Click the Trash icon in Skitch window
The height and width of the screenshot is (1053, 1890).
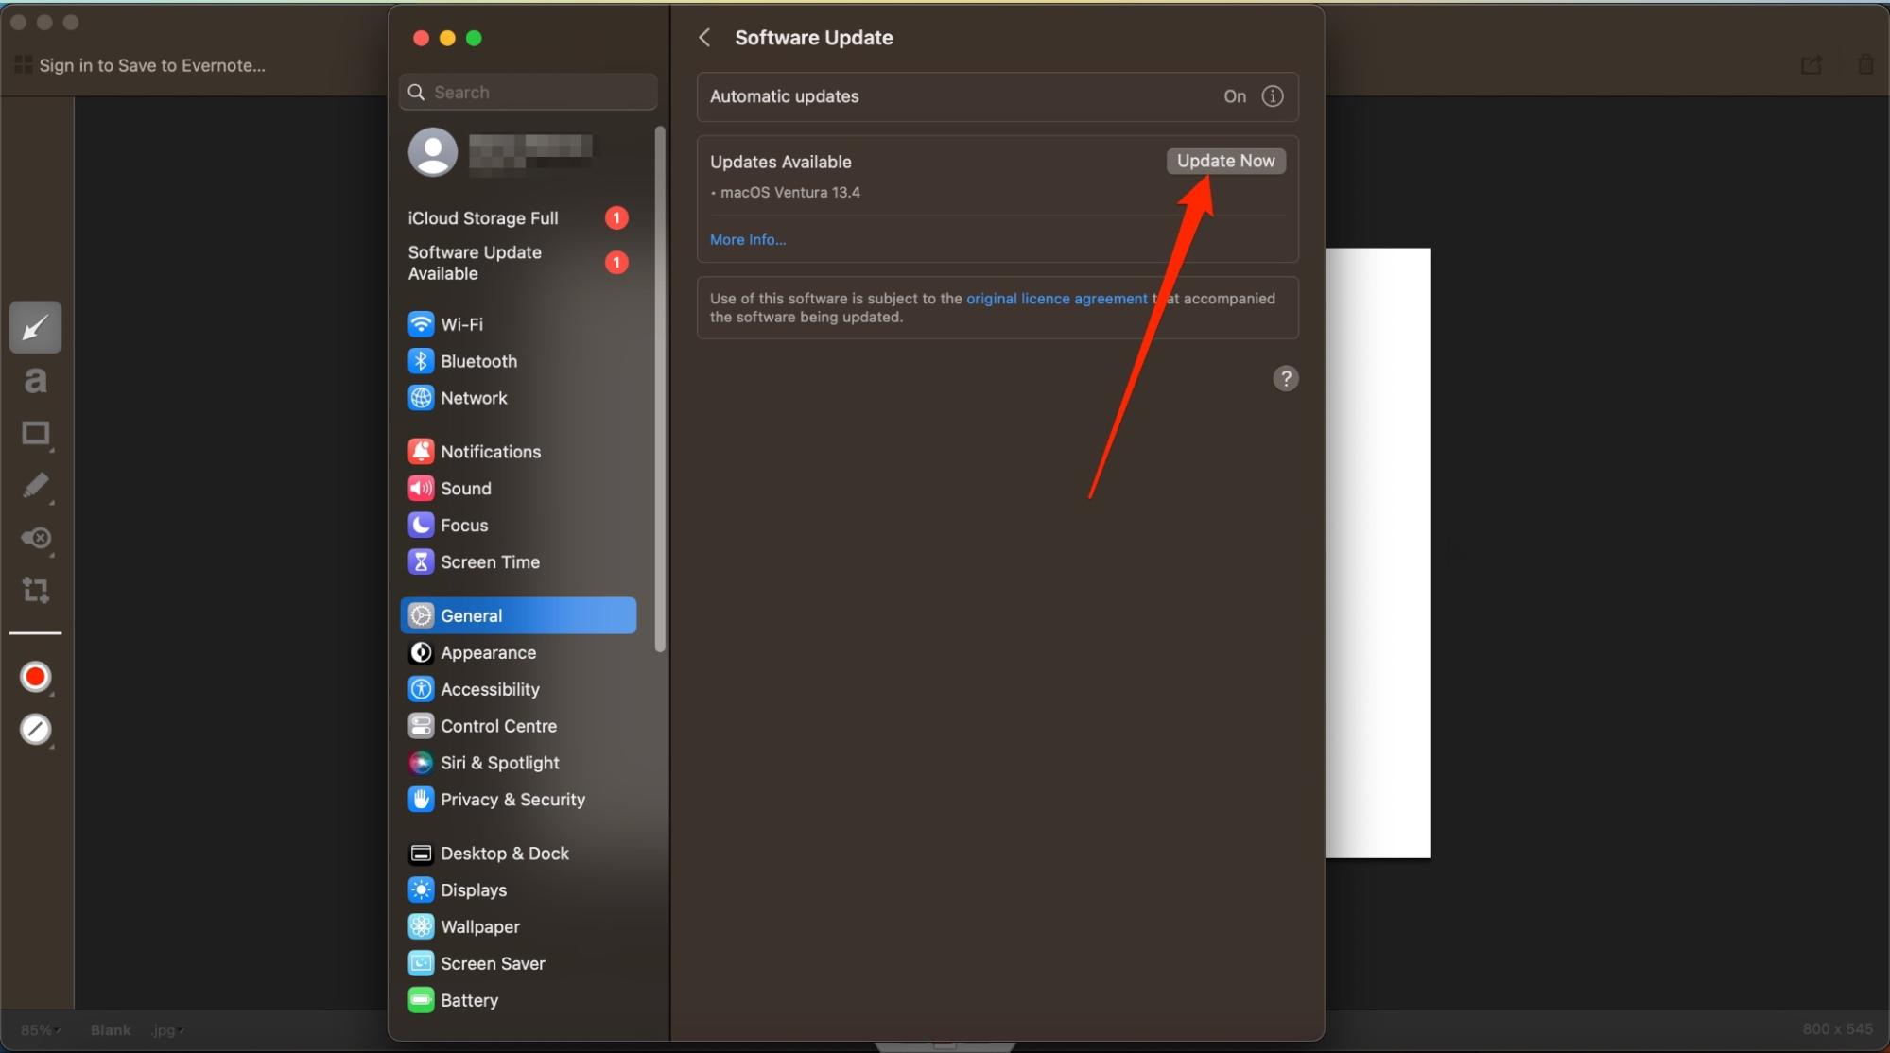point(1865,65)
